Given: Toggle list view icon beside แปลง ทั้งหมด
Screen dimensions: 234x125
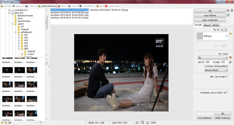Looking at the screenshot, I should click(228, 15).
